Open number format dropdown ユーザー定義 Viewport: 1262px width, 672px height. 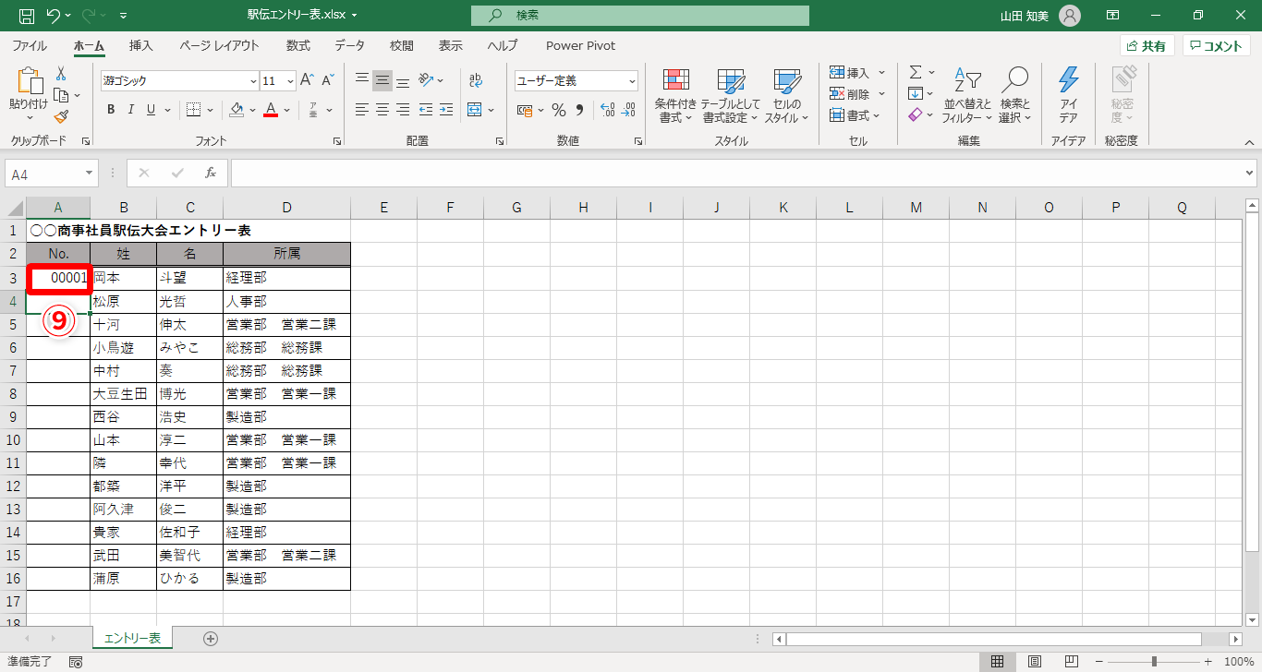[632, 81]
